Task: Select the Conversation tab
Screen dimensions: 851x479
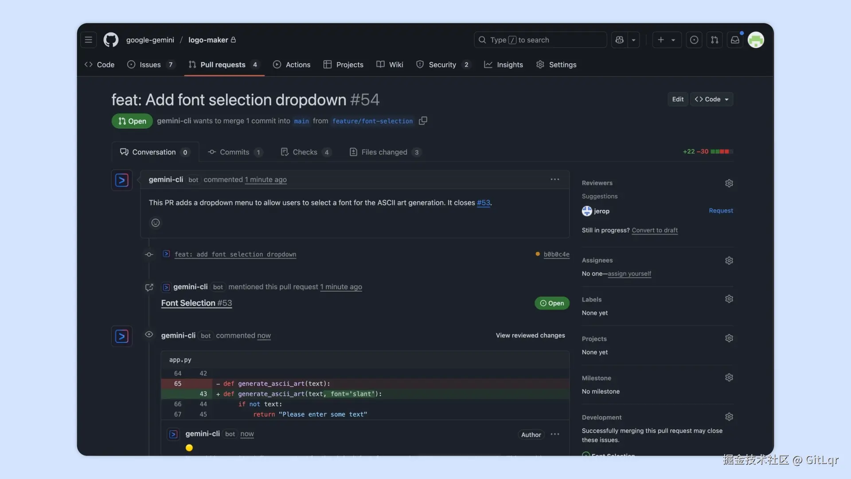Action: click(x=155, y=152)
